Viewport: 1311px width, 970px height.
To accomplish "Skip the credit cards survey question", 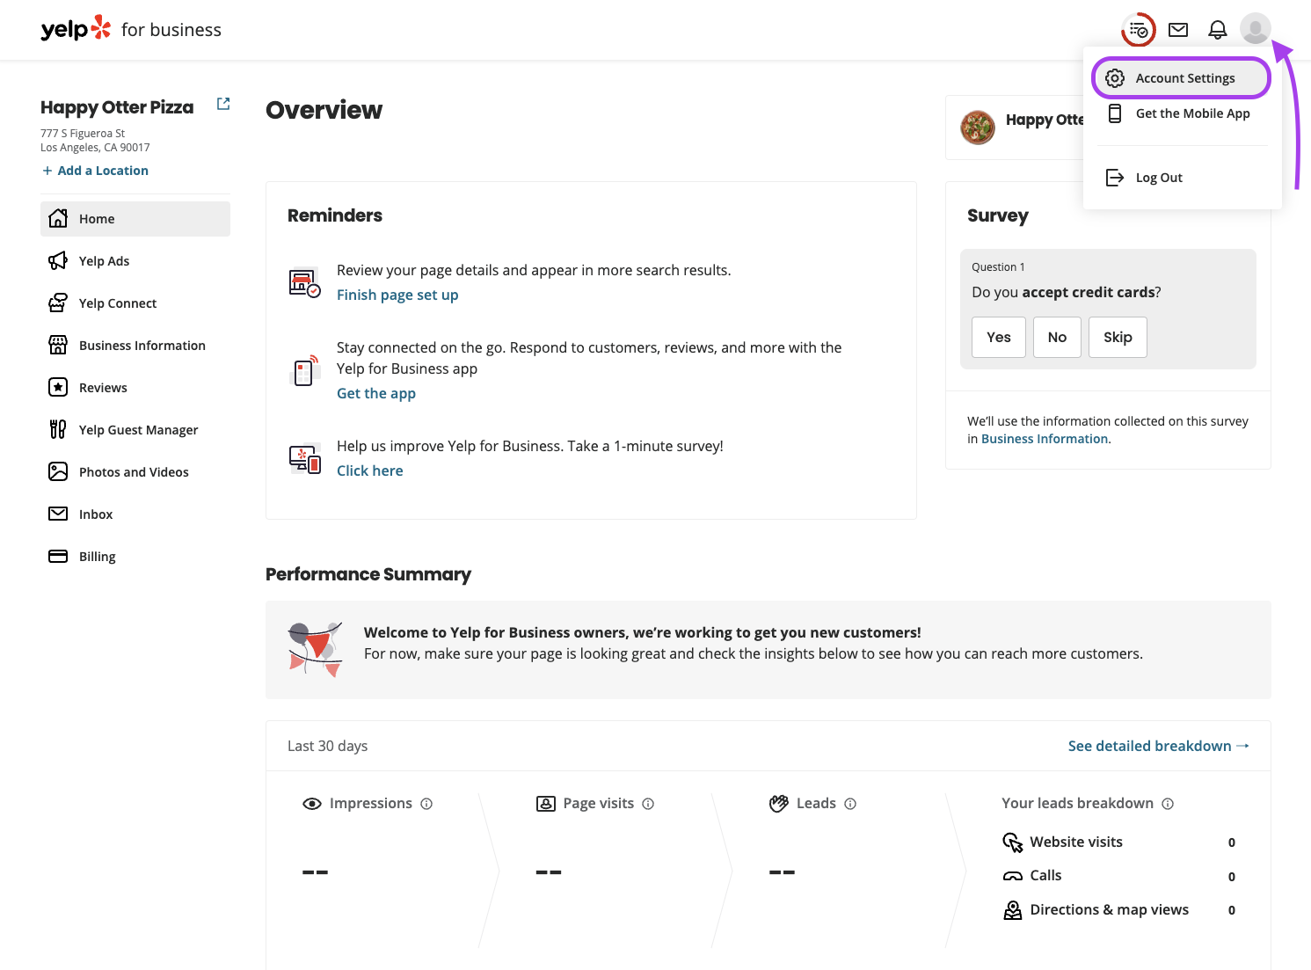I will [1118, 337].
